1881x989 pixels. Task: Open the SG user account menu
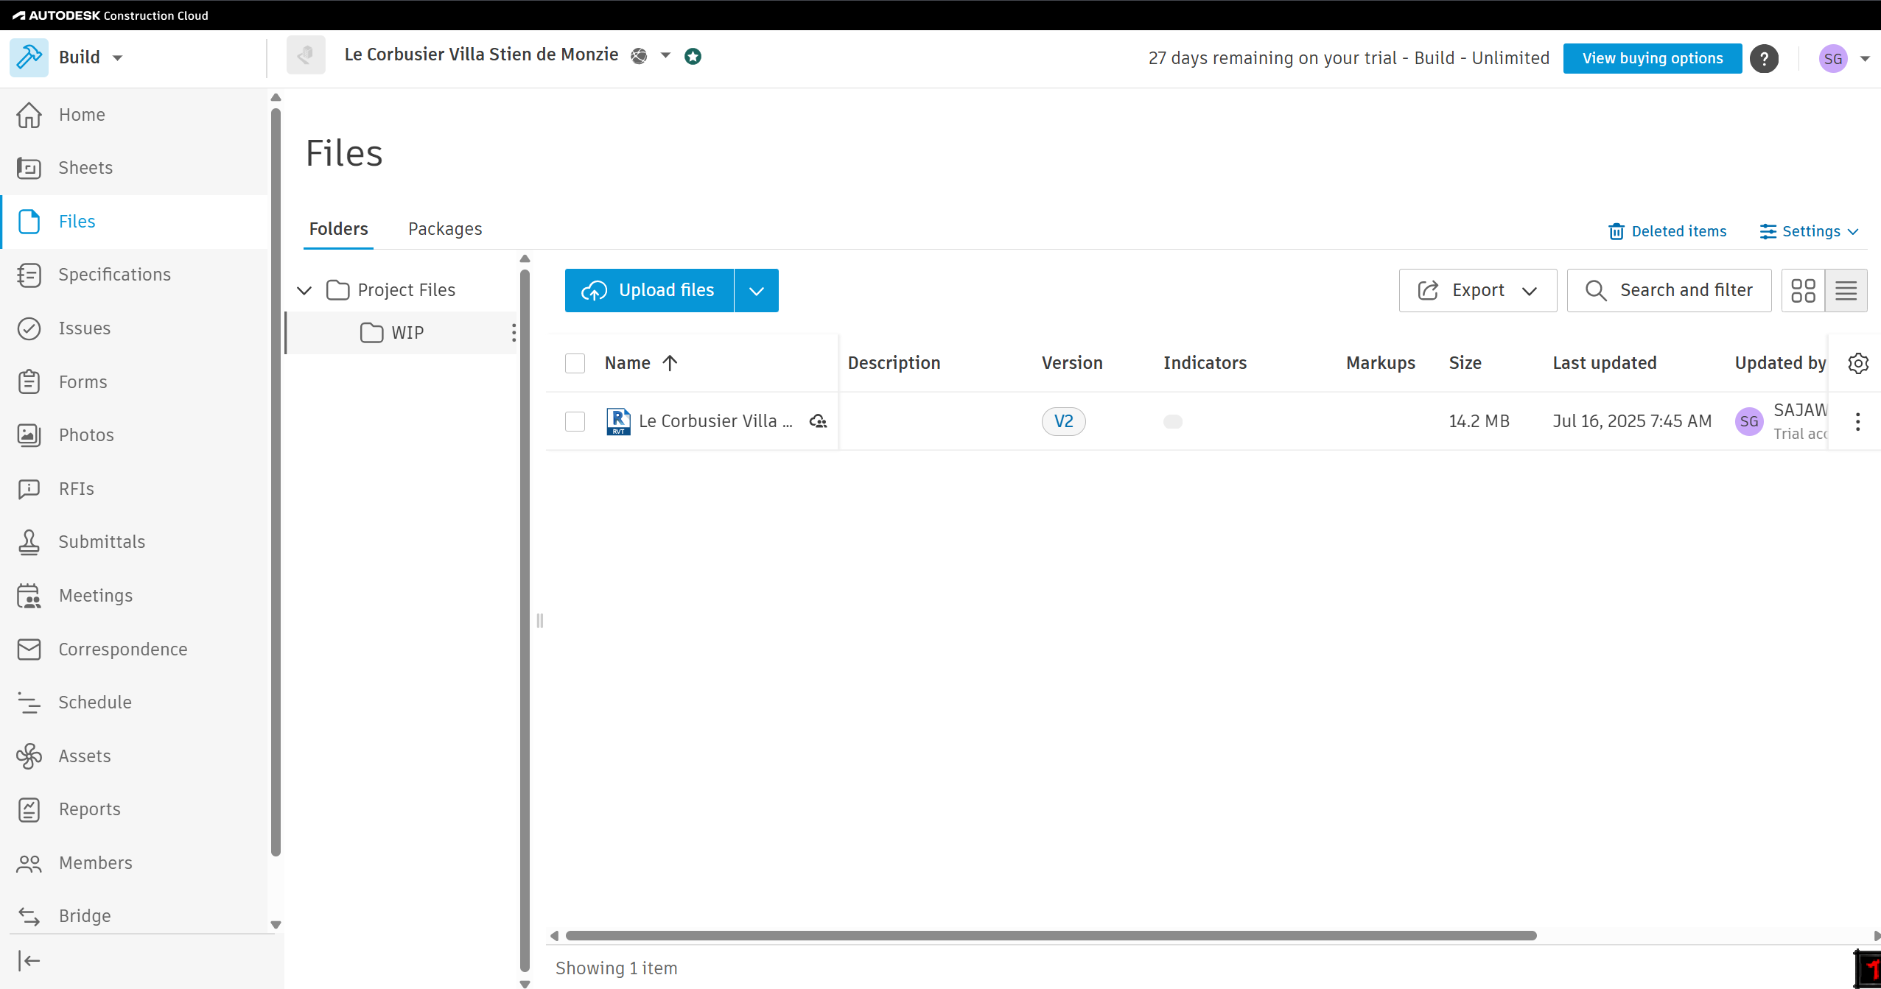tap(1843, 58)
